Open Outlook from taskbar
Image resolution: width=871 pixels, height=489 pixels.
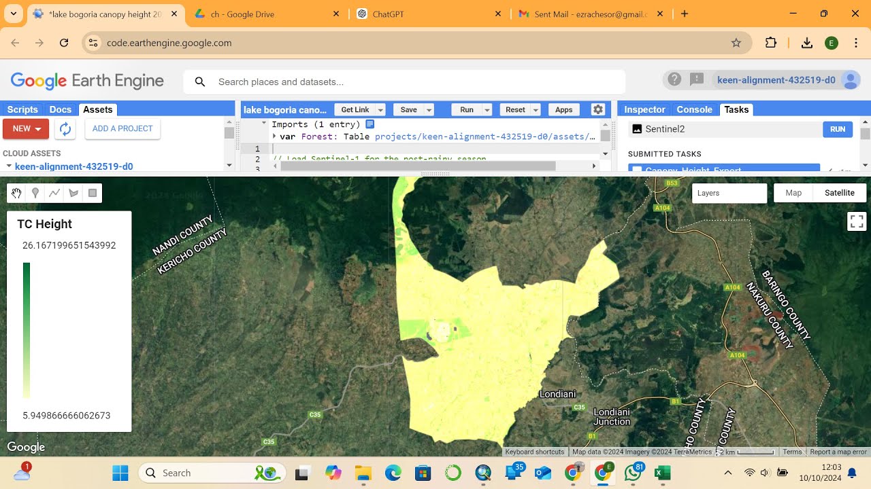point(542,473)
